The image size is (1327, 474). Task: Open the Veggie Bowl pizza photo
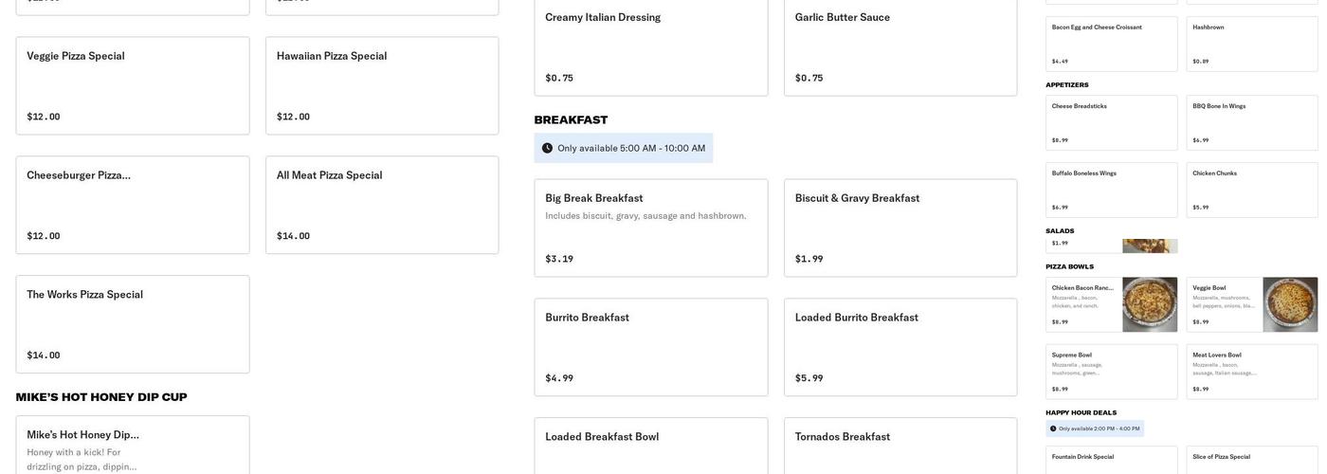click(1290, 304)
